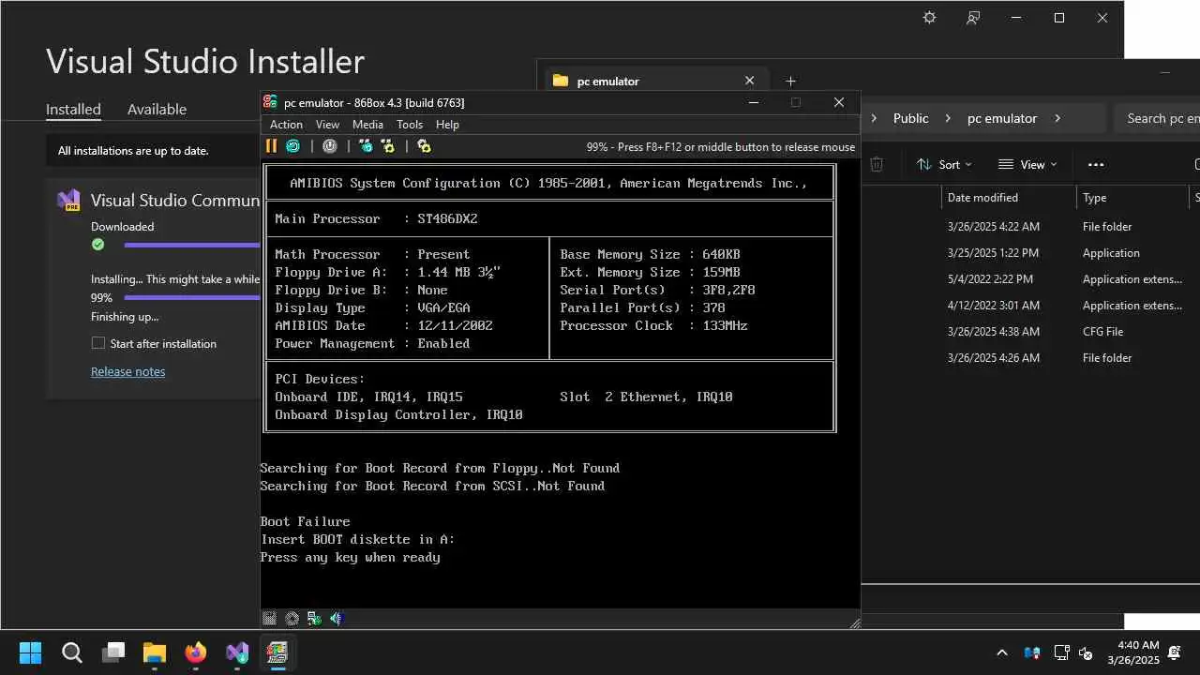Navigate to Public in the breadcrumb
Viewport: 1200px width, 675px height.
[x=910, y=118]
